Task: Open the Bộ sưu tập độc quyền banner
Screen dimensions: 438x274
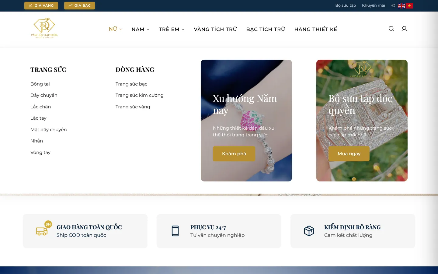Action: [362, 121]
